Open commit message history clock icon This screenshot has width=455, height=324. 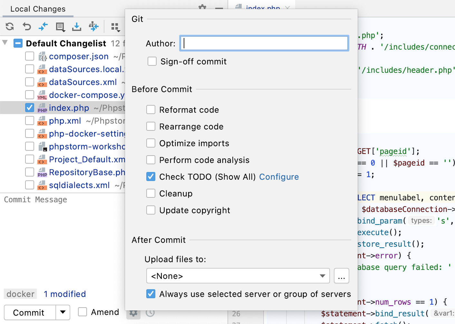coord(150,312)
